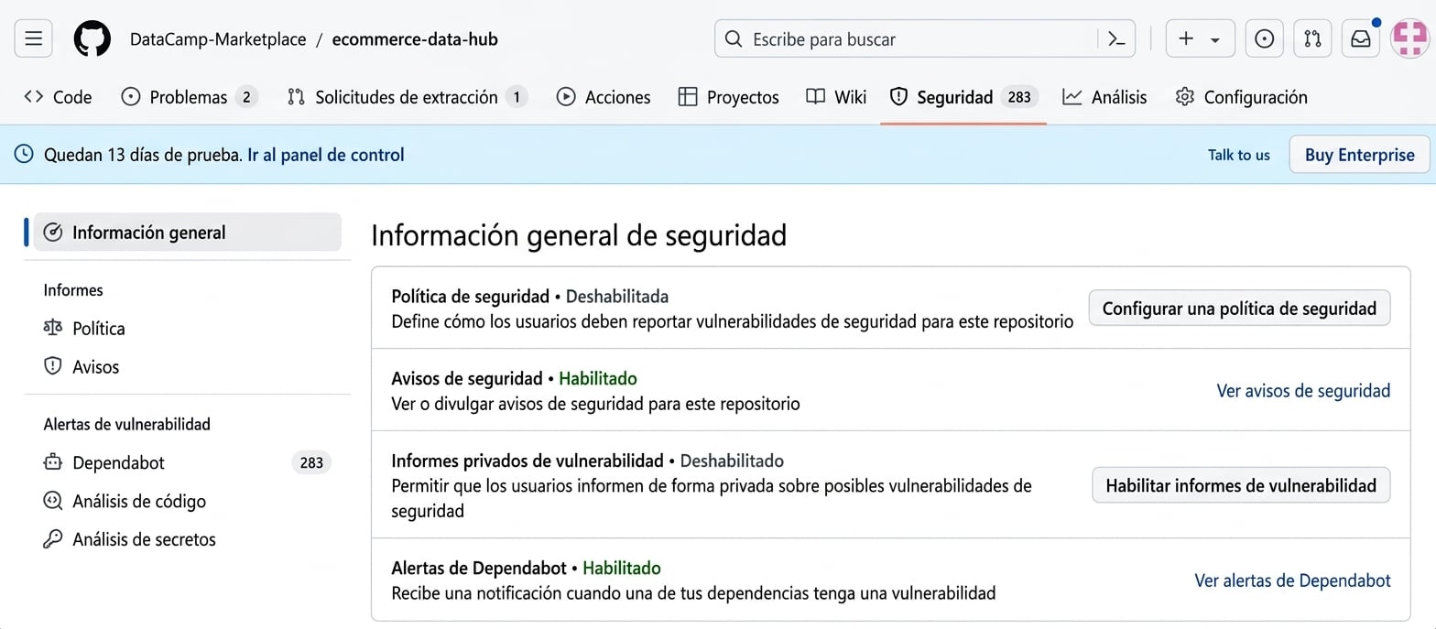Click the Alertas de Dependabot row title
The image size is (1436, 629).
pyautogui.click(x=479, y=568)
